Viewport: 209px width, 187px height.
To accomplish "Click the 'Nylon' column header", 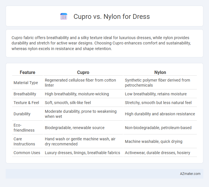I will coord(160,72).
